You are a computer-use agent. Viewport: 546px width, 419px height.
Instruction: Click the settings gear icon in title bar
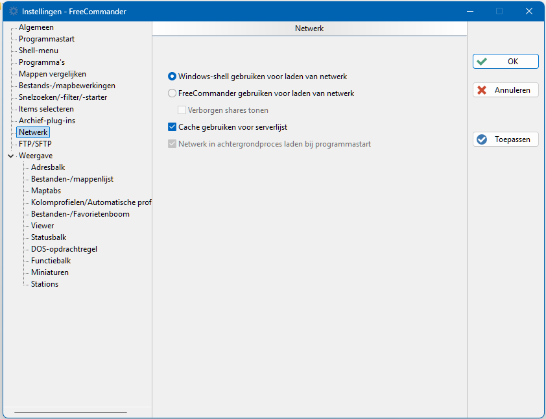pos(14,11)
